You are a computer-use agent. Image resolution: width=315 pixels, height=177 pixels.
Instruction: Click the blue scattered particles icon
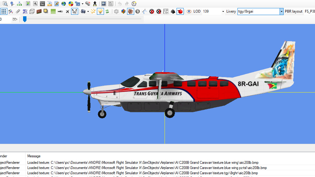point(25,11)
